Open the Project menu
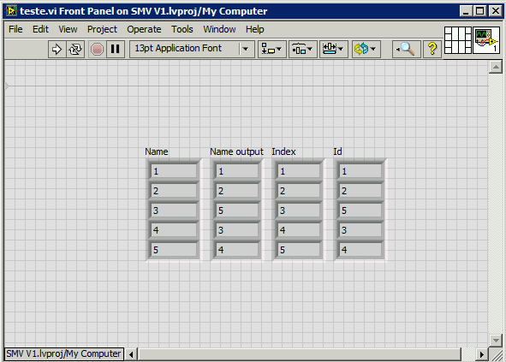This screenshot has width=506, height=362. (102, 29)
